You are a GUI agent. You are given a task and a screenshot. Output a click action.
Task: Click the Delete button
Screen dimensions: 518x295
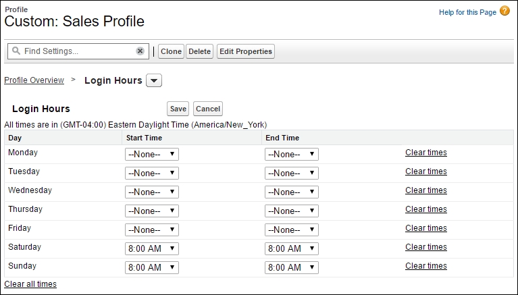pos(199,51)
